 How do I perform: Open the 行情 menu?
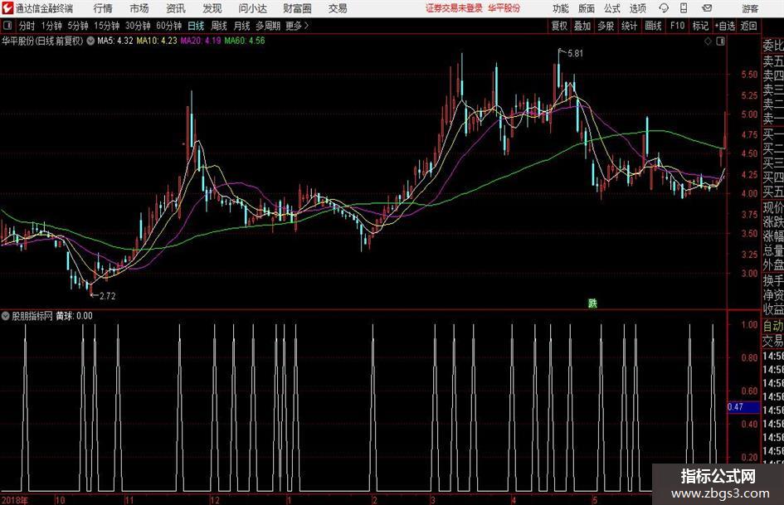[103, 8]
